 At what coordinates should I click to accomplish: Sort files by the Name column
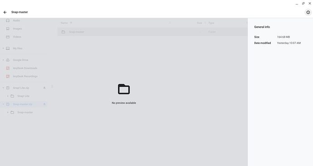(x=64, y=23)
